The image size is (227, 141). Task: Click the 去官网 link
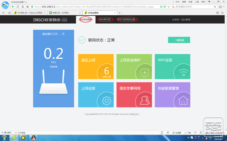click(x=175, y=20)
